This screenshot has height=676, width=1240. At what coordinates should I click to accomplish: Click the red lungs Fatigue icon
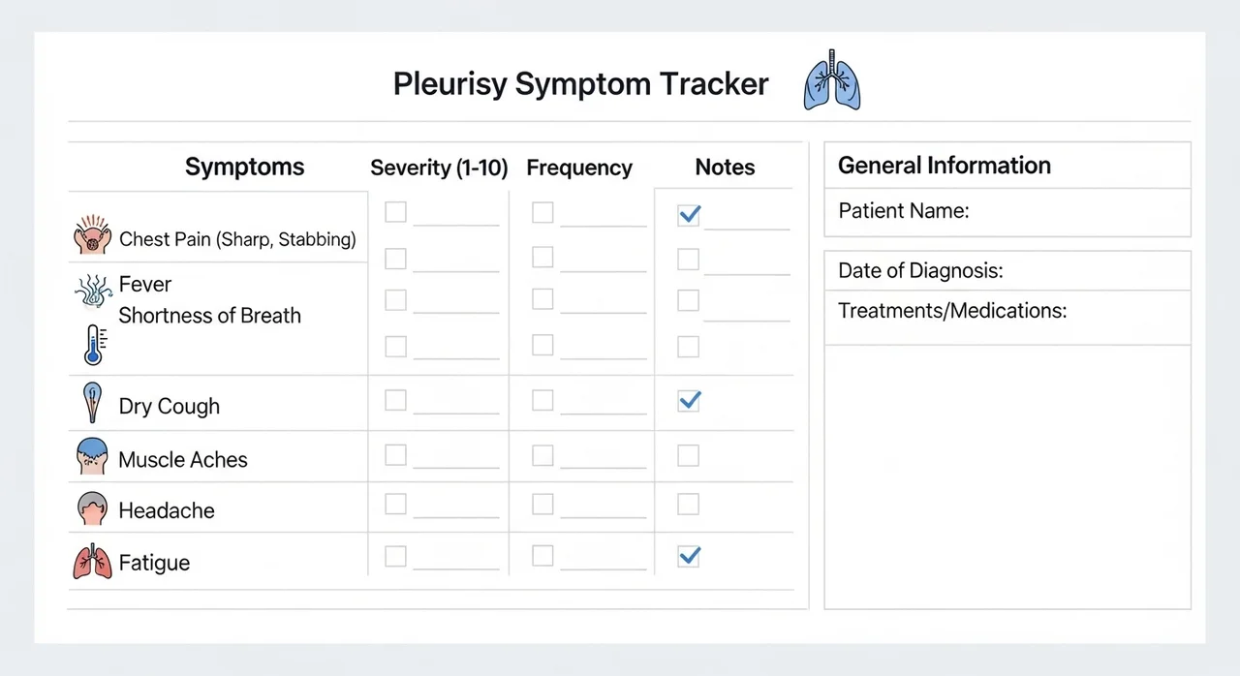pos(93,562)
